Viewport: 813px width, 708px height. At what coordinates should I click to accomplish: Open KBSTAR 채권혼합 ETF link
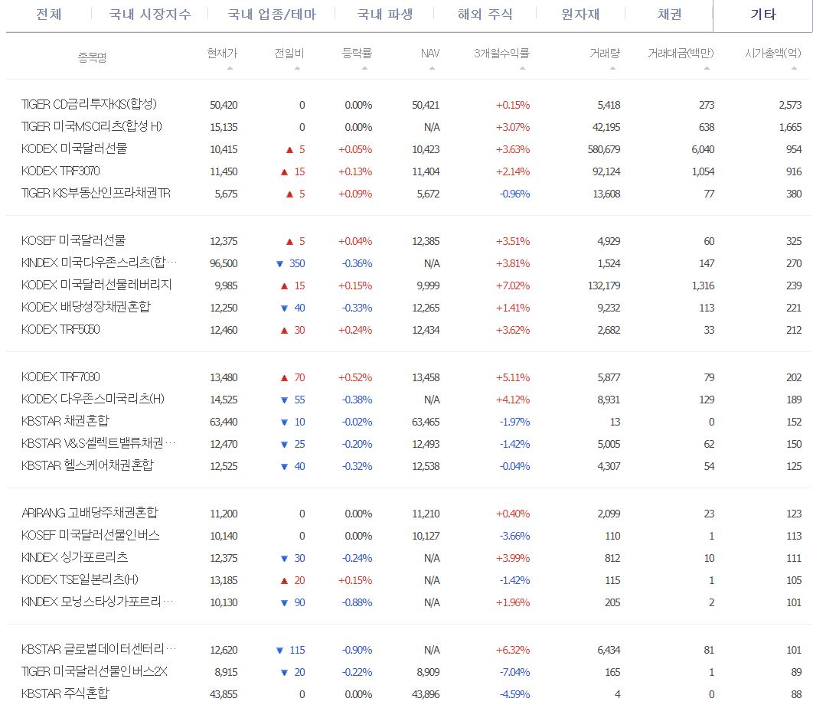[65, 422]
